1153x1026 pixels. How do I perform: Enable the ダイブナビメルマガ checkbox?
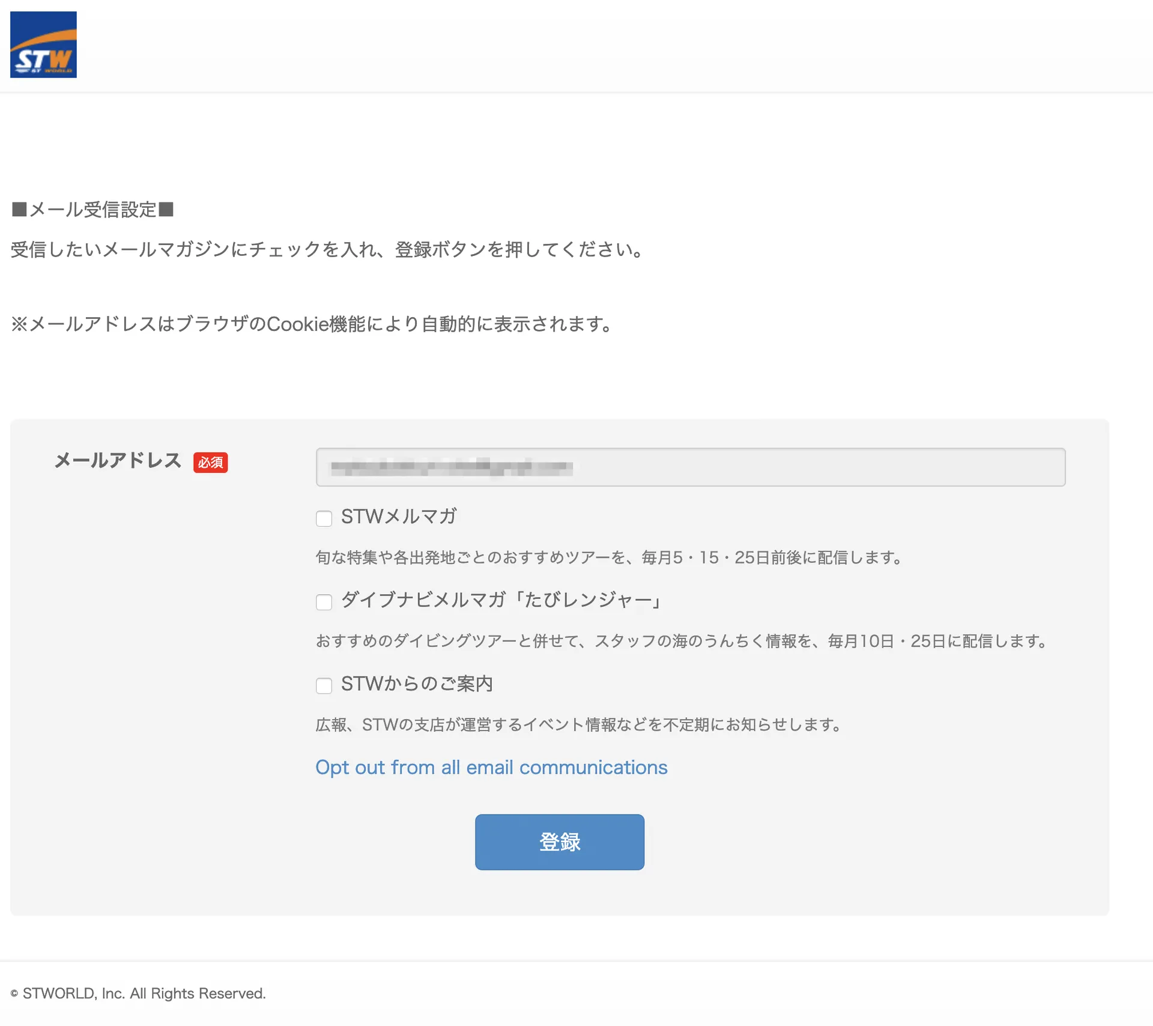[324, 602]
